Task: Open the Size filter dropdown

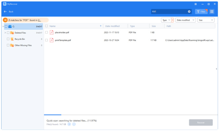Action: point(206,20)
